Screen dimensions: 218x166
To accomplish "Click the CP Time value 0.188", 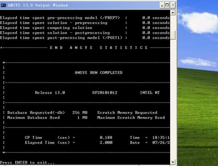I will tap(106, 138).
